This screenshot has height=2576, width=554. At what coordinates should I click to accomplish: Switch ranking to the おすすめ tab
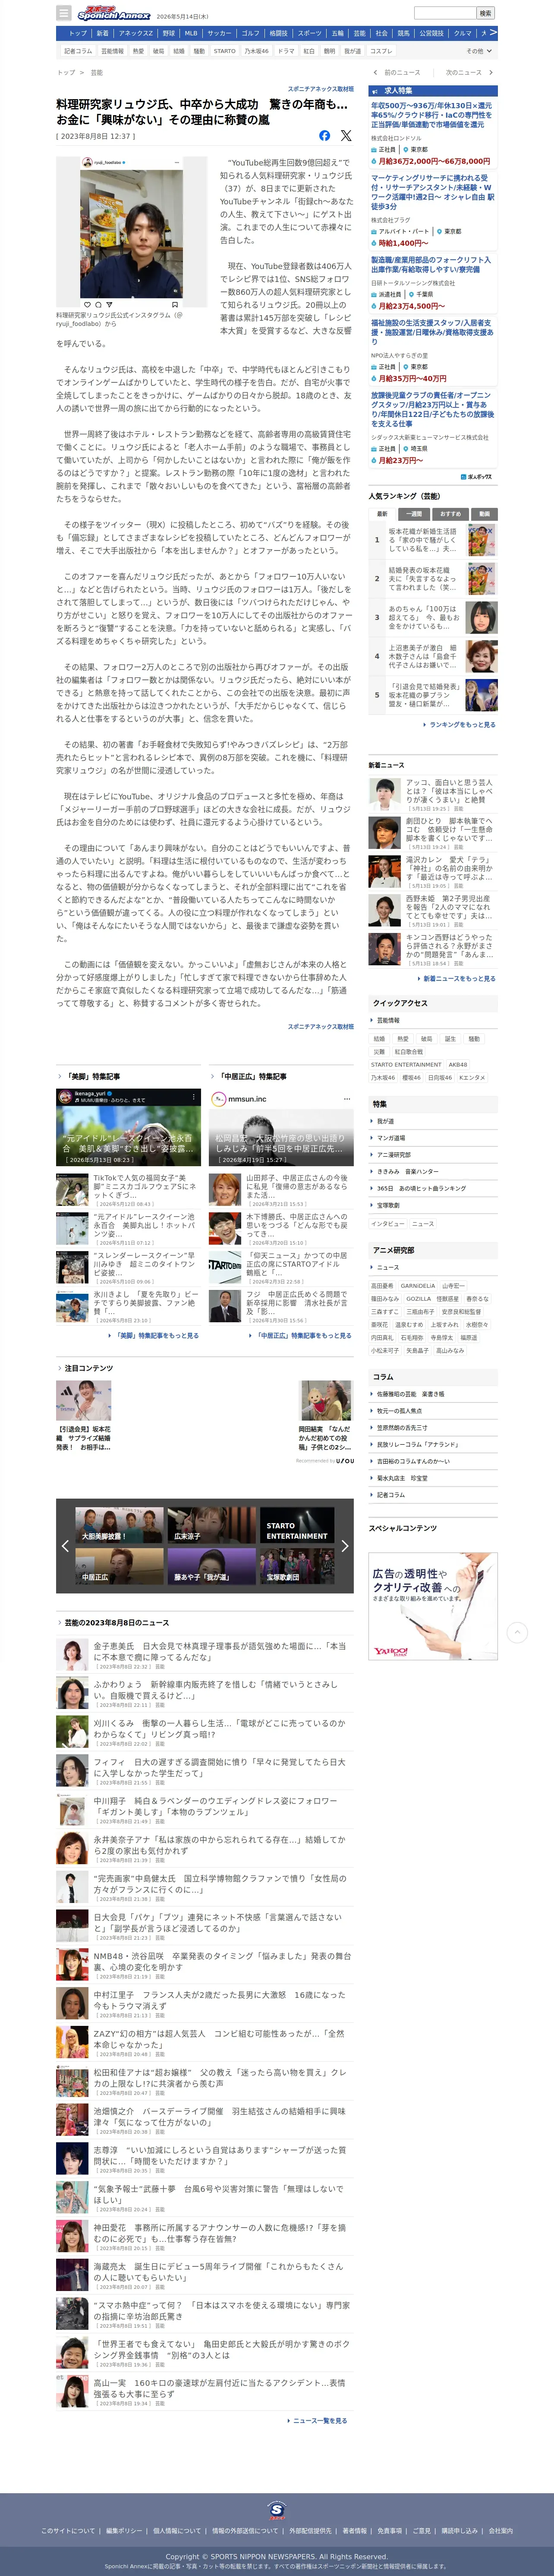[450, 514]
